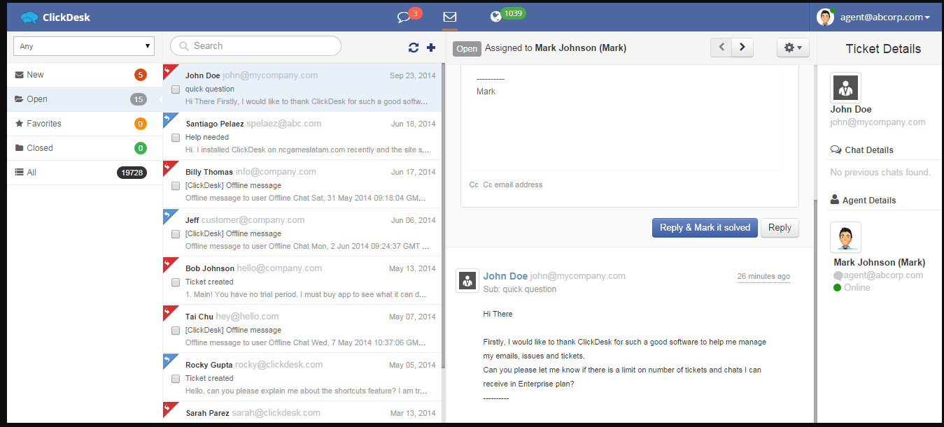Click the 26 minutes ago timestamp

click(763, 277)
